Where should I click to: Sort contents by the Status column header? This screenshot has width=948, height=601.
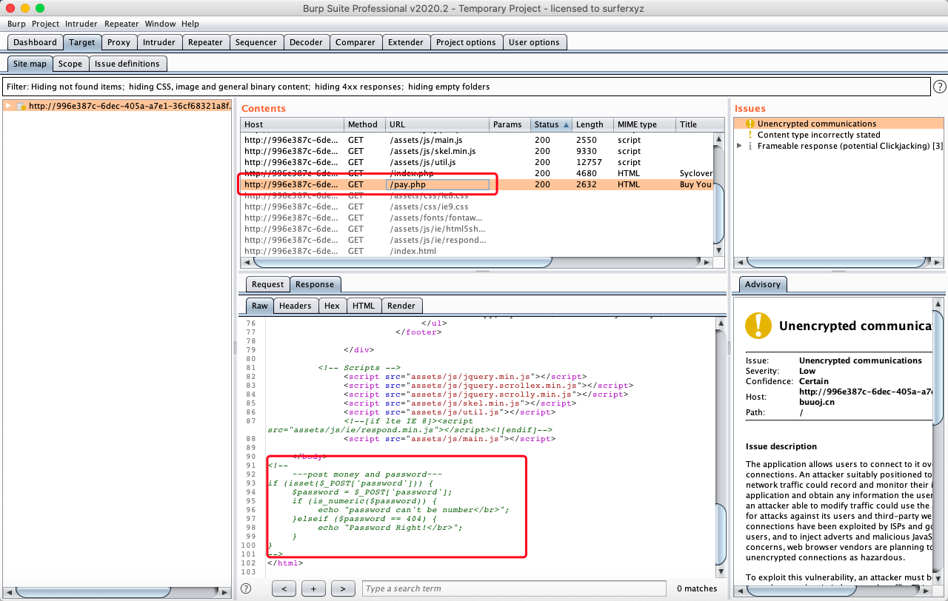552,124
